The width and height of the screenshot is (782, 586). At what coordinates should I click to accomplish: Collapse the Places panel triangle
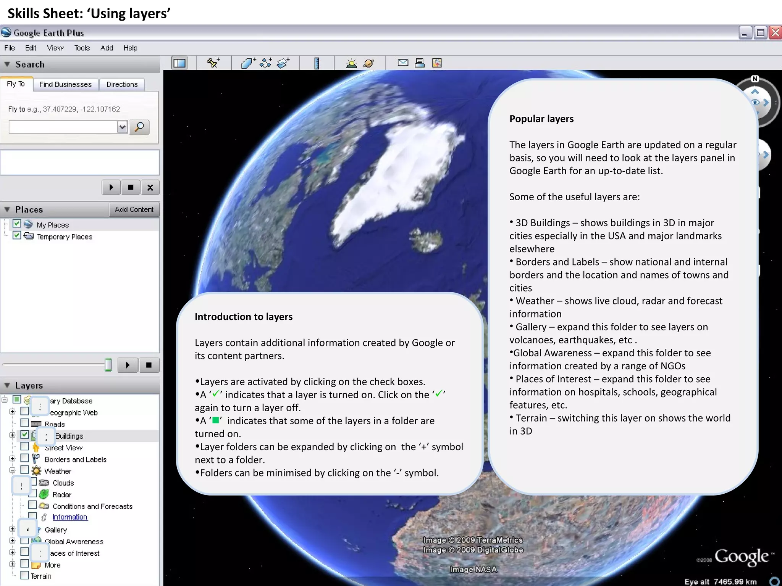[7, 209]
